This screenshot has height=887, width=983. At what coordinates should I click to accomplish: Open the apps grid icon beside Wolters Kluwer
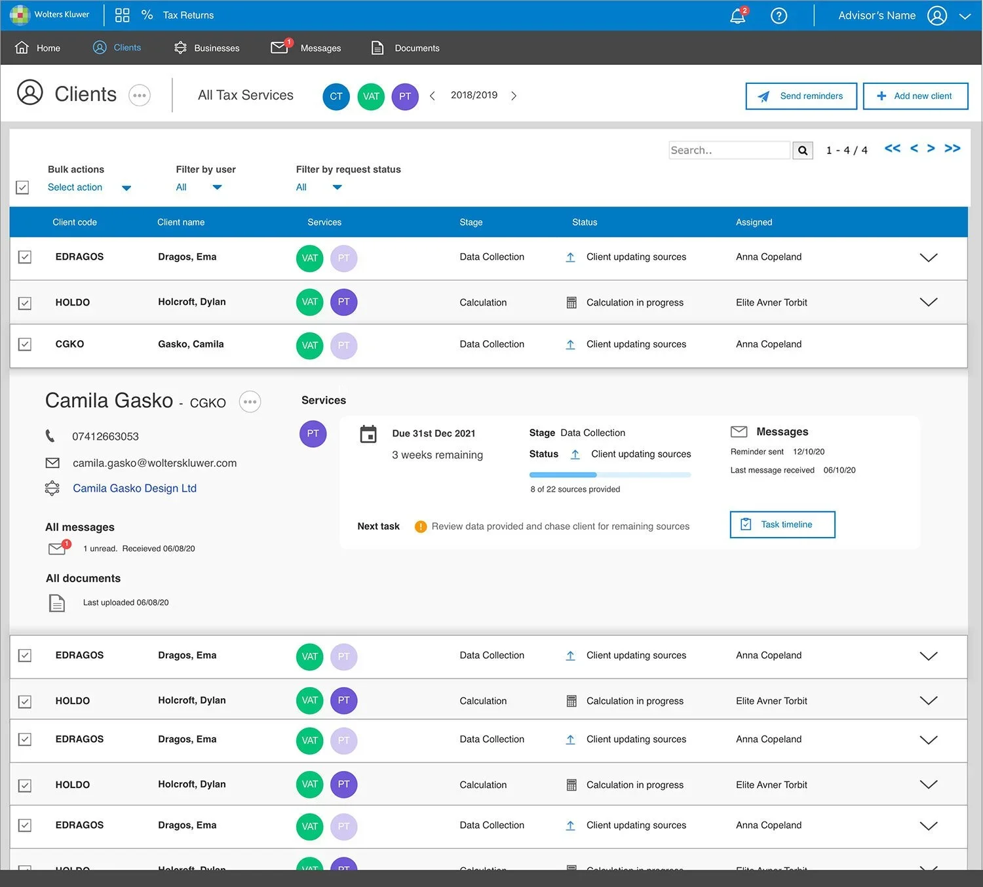pyautogui.click(x=122, y=15)
